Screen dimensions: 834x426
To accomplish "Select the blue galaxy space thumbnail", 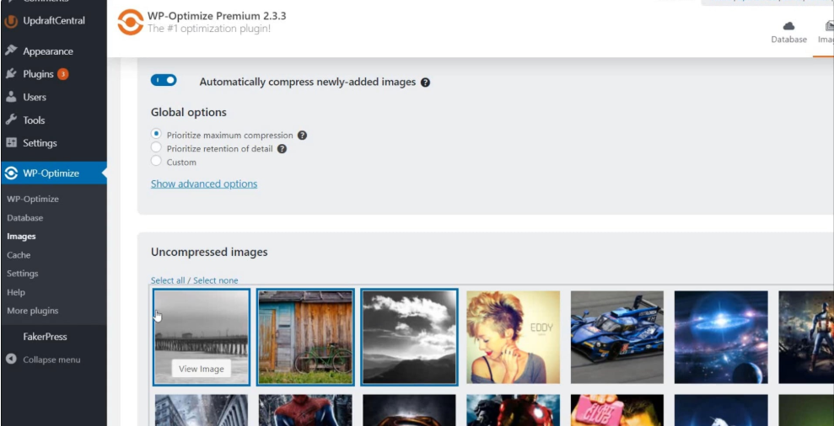I will pyautogui.click(x=721, y=337).
